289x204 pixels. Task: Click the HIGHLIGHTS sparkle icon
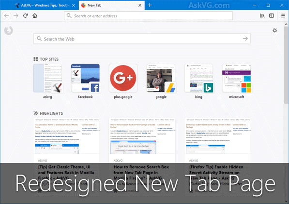(x=36, y=113)
